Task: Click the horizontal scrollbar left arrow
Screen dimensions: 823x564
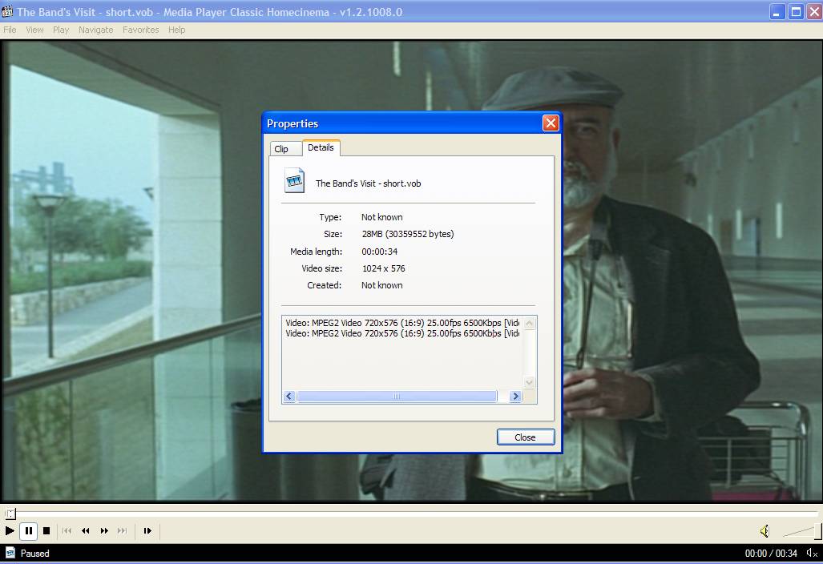Action: tap(289, 397)
